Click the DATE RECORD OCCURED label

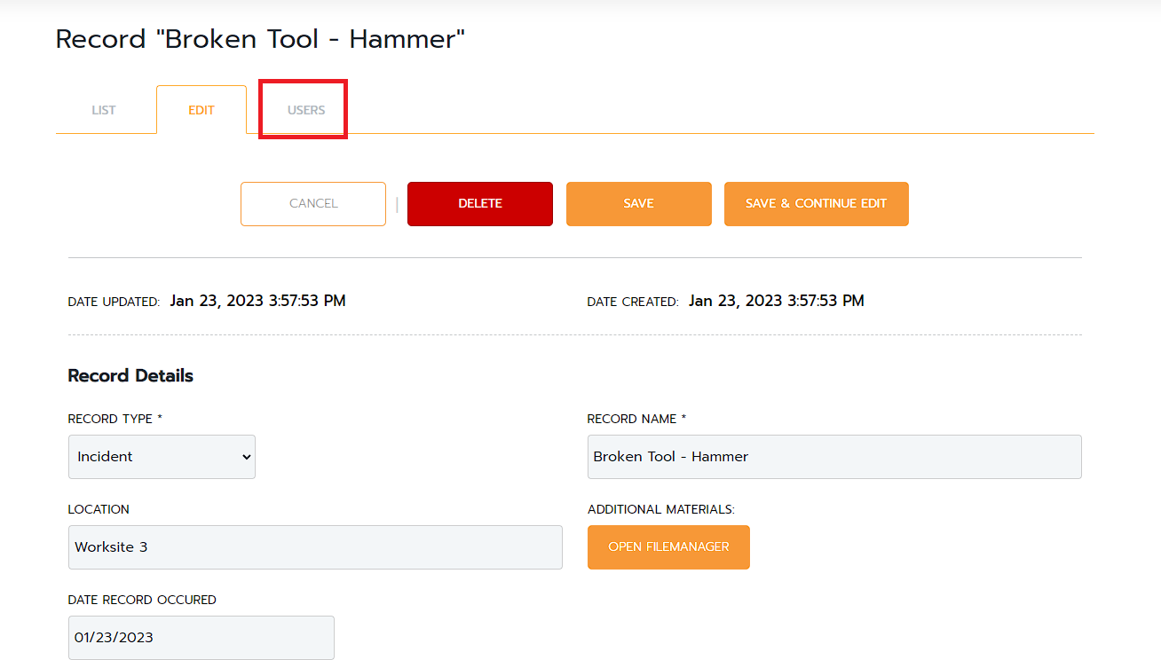click(142, 600)
